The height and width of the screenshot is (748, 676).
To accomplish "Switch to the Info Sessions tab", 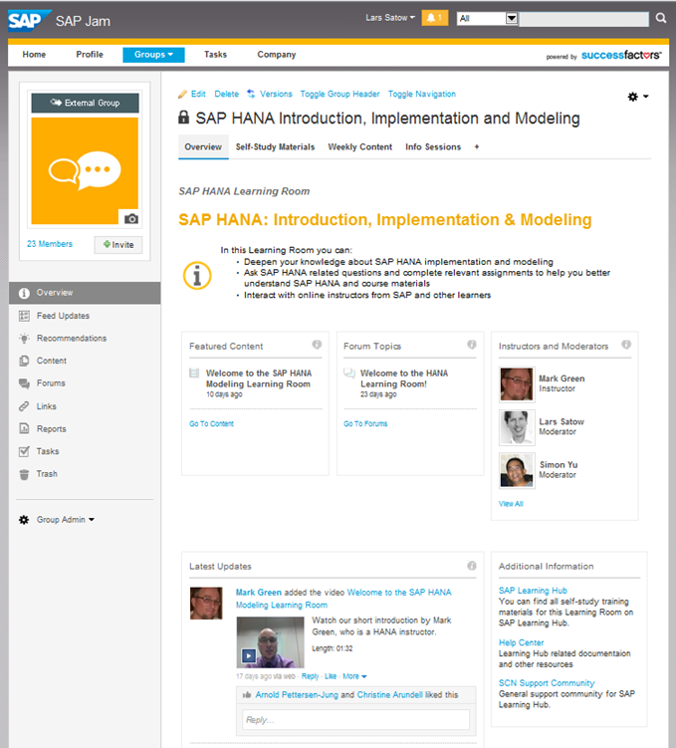I will [433, 147].
